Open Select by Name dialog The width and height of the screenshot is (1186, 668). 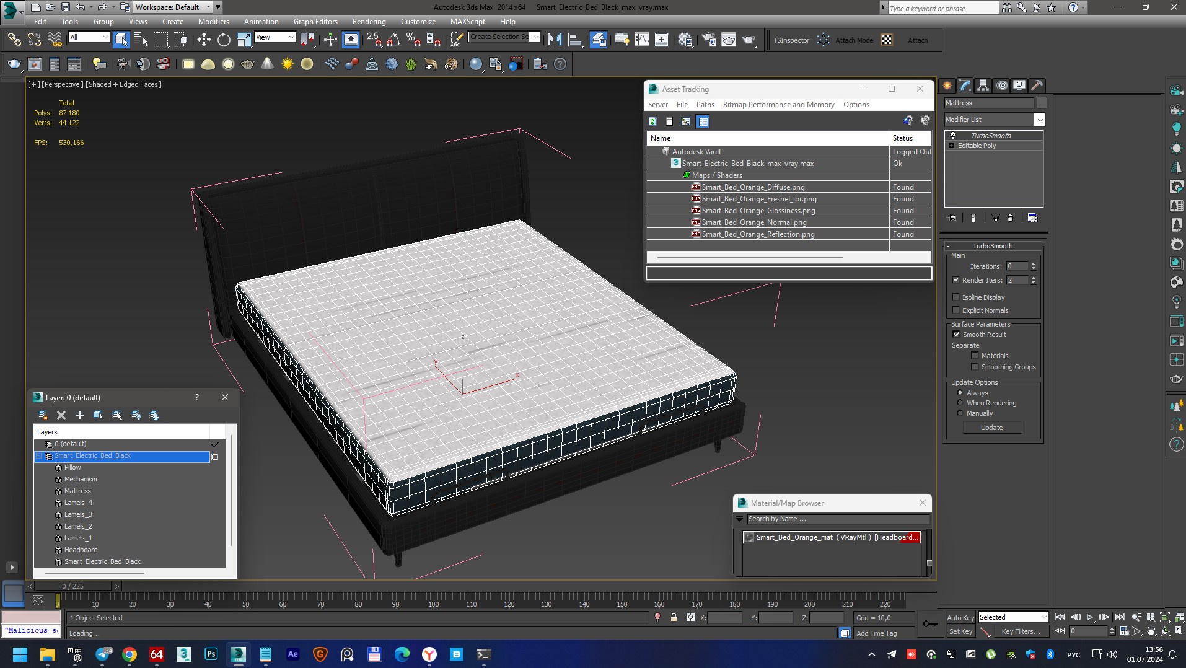point(141,40)
